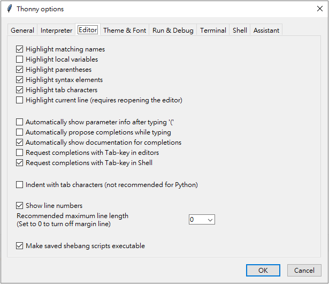This screenshot has height=284, width=329.
Task: Open the Run & Debug tab
Action: coord(173,31)
